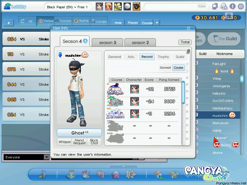Switch to the season 3 tab
The width and height of the screenshot is (247, 185).
107,43
